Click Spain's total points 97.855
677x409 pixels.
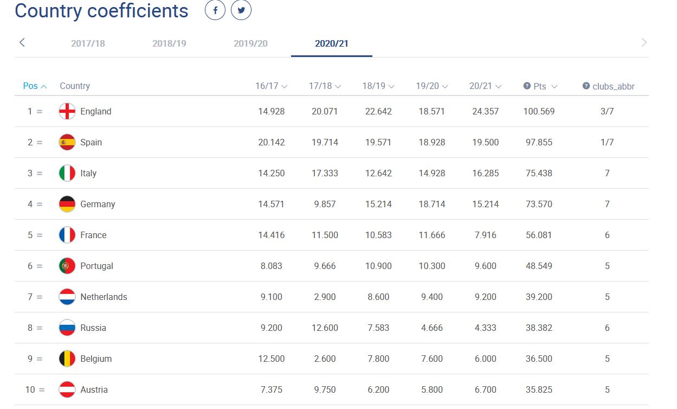[539, 142]
